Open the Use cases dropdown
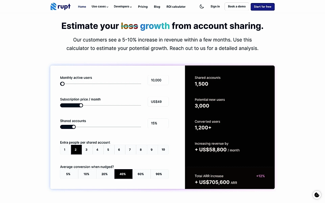Screen dimensions: 325x203 click(x=100, y=6)
